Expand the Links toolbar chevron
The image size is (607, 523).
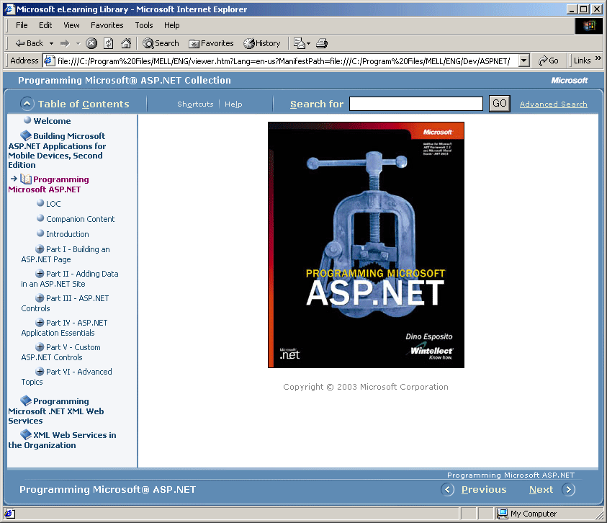[x=598, y=58]
